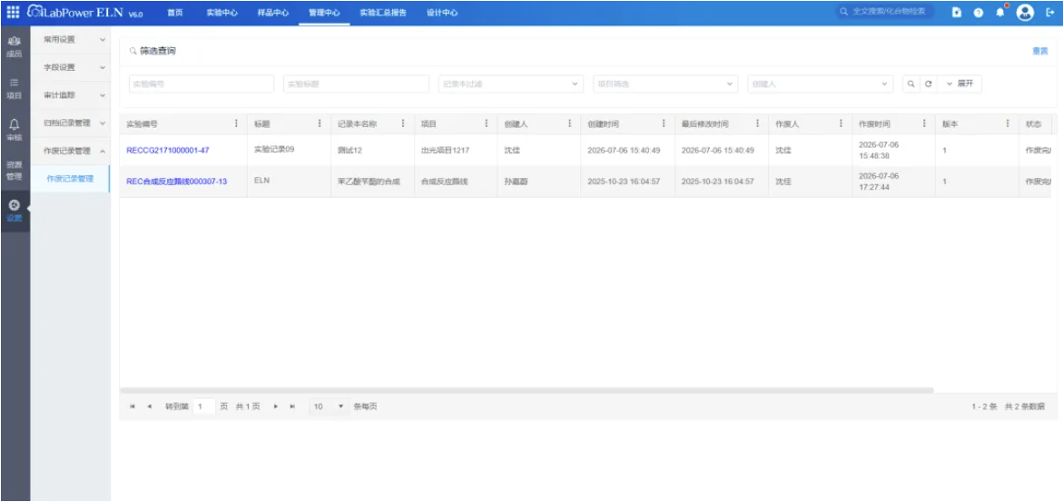Select the 设置 gear in sidebar
Viewport: 1063px width, 502px height.
click(15, 211)
